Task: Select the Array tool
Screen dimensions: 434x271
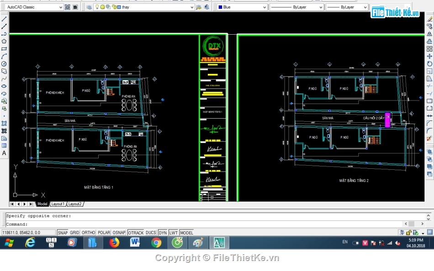Action: tap(429, 49)
